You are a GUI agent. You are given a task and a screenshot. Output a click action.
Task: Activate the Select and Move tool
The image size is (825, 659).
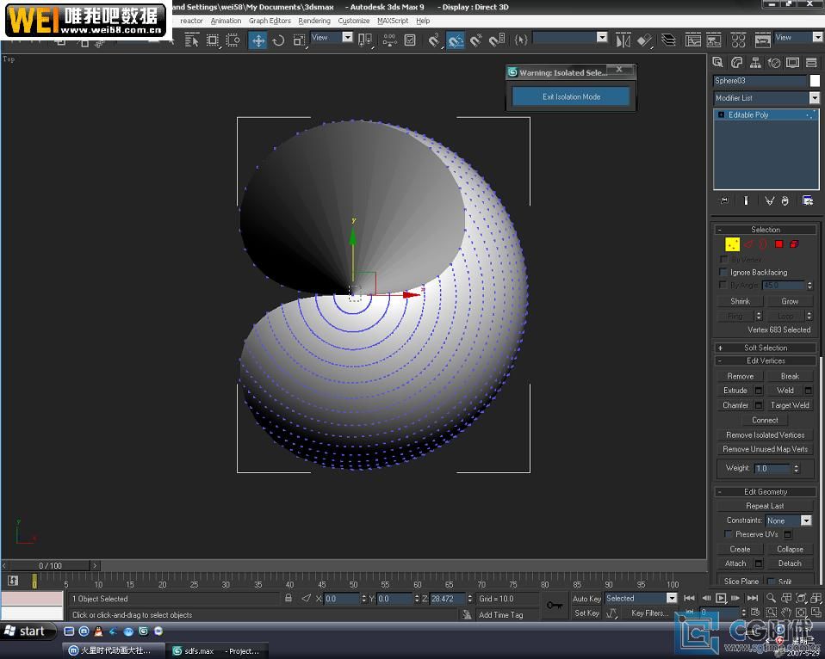tap(257, 40)
